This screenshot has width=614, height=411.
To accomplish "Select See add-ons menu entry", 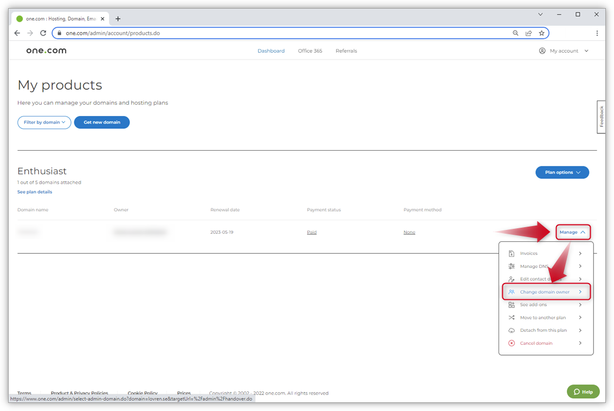I will [546, 305].
